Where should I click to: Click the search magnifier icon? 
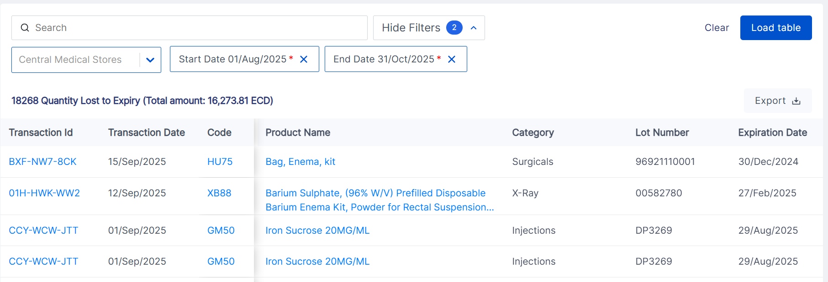click(x=25, y=28)
